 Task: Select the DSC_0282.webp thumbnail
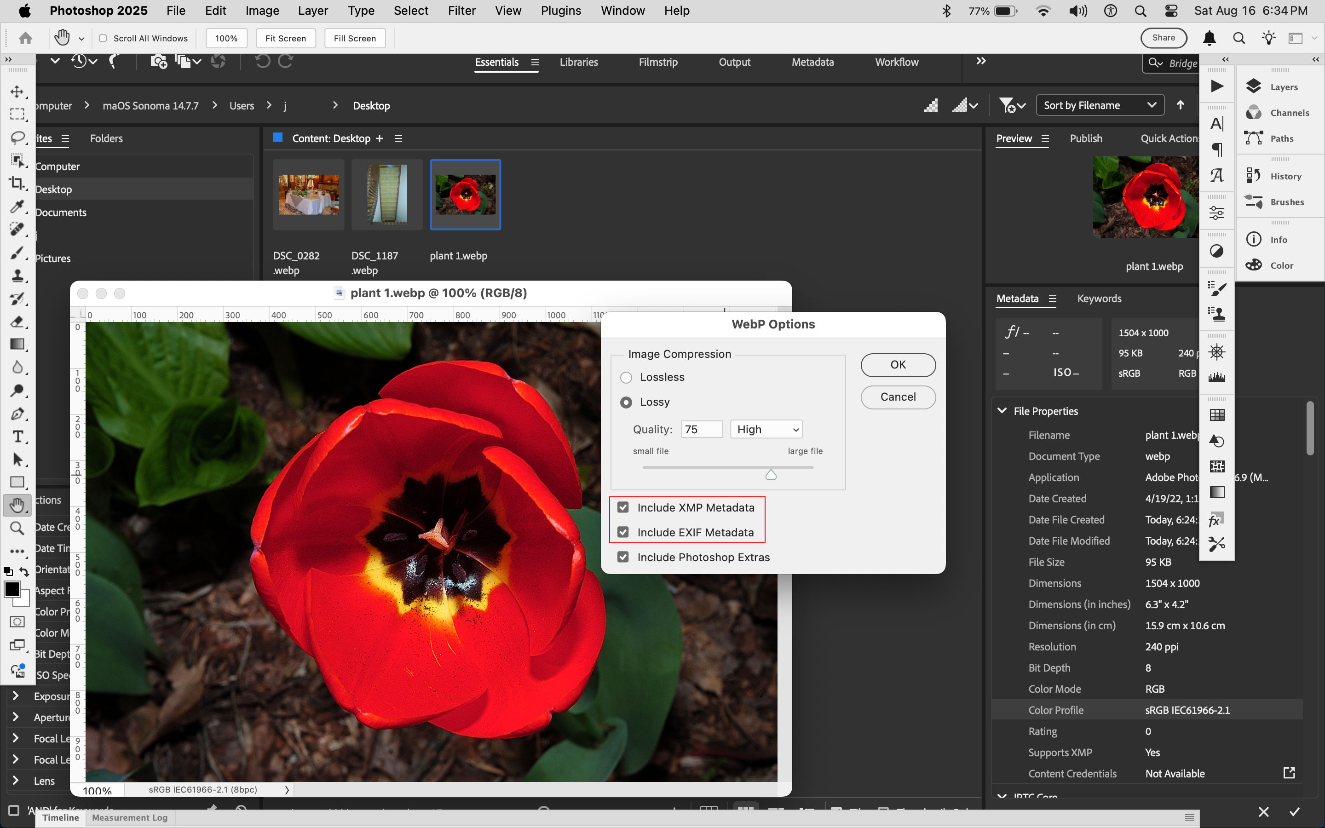(308, 195)
